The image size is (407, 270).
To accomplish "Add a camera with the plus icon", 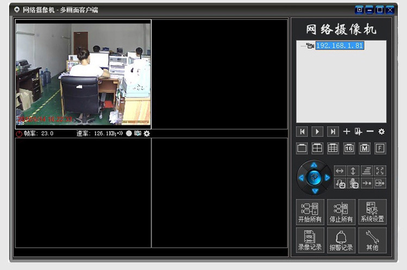I will (x=347, y=132).
